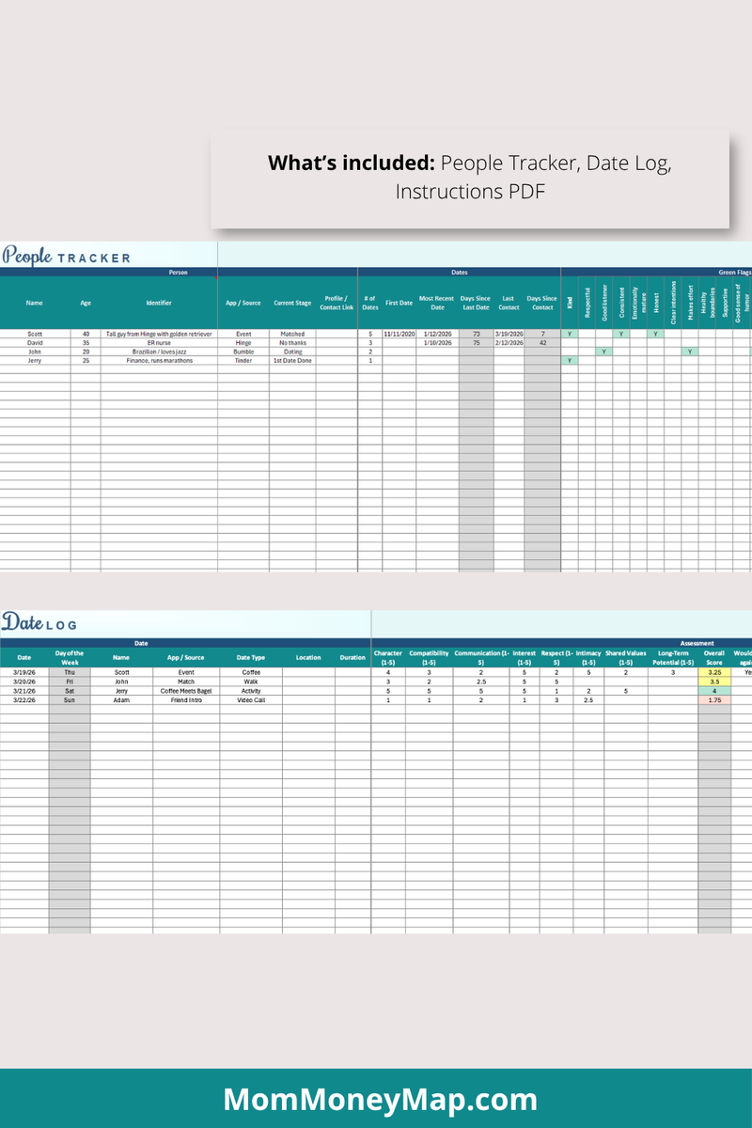
Task: Select the '1st Date Done' stage cell
Action: [292, 360]
